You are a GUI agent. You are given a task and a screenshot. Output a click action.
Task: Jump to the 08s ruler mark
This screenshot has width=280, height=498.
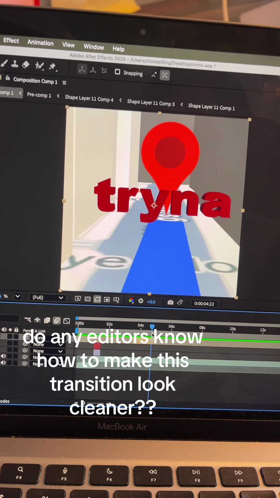(x=202, y=328)
